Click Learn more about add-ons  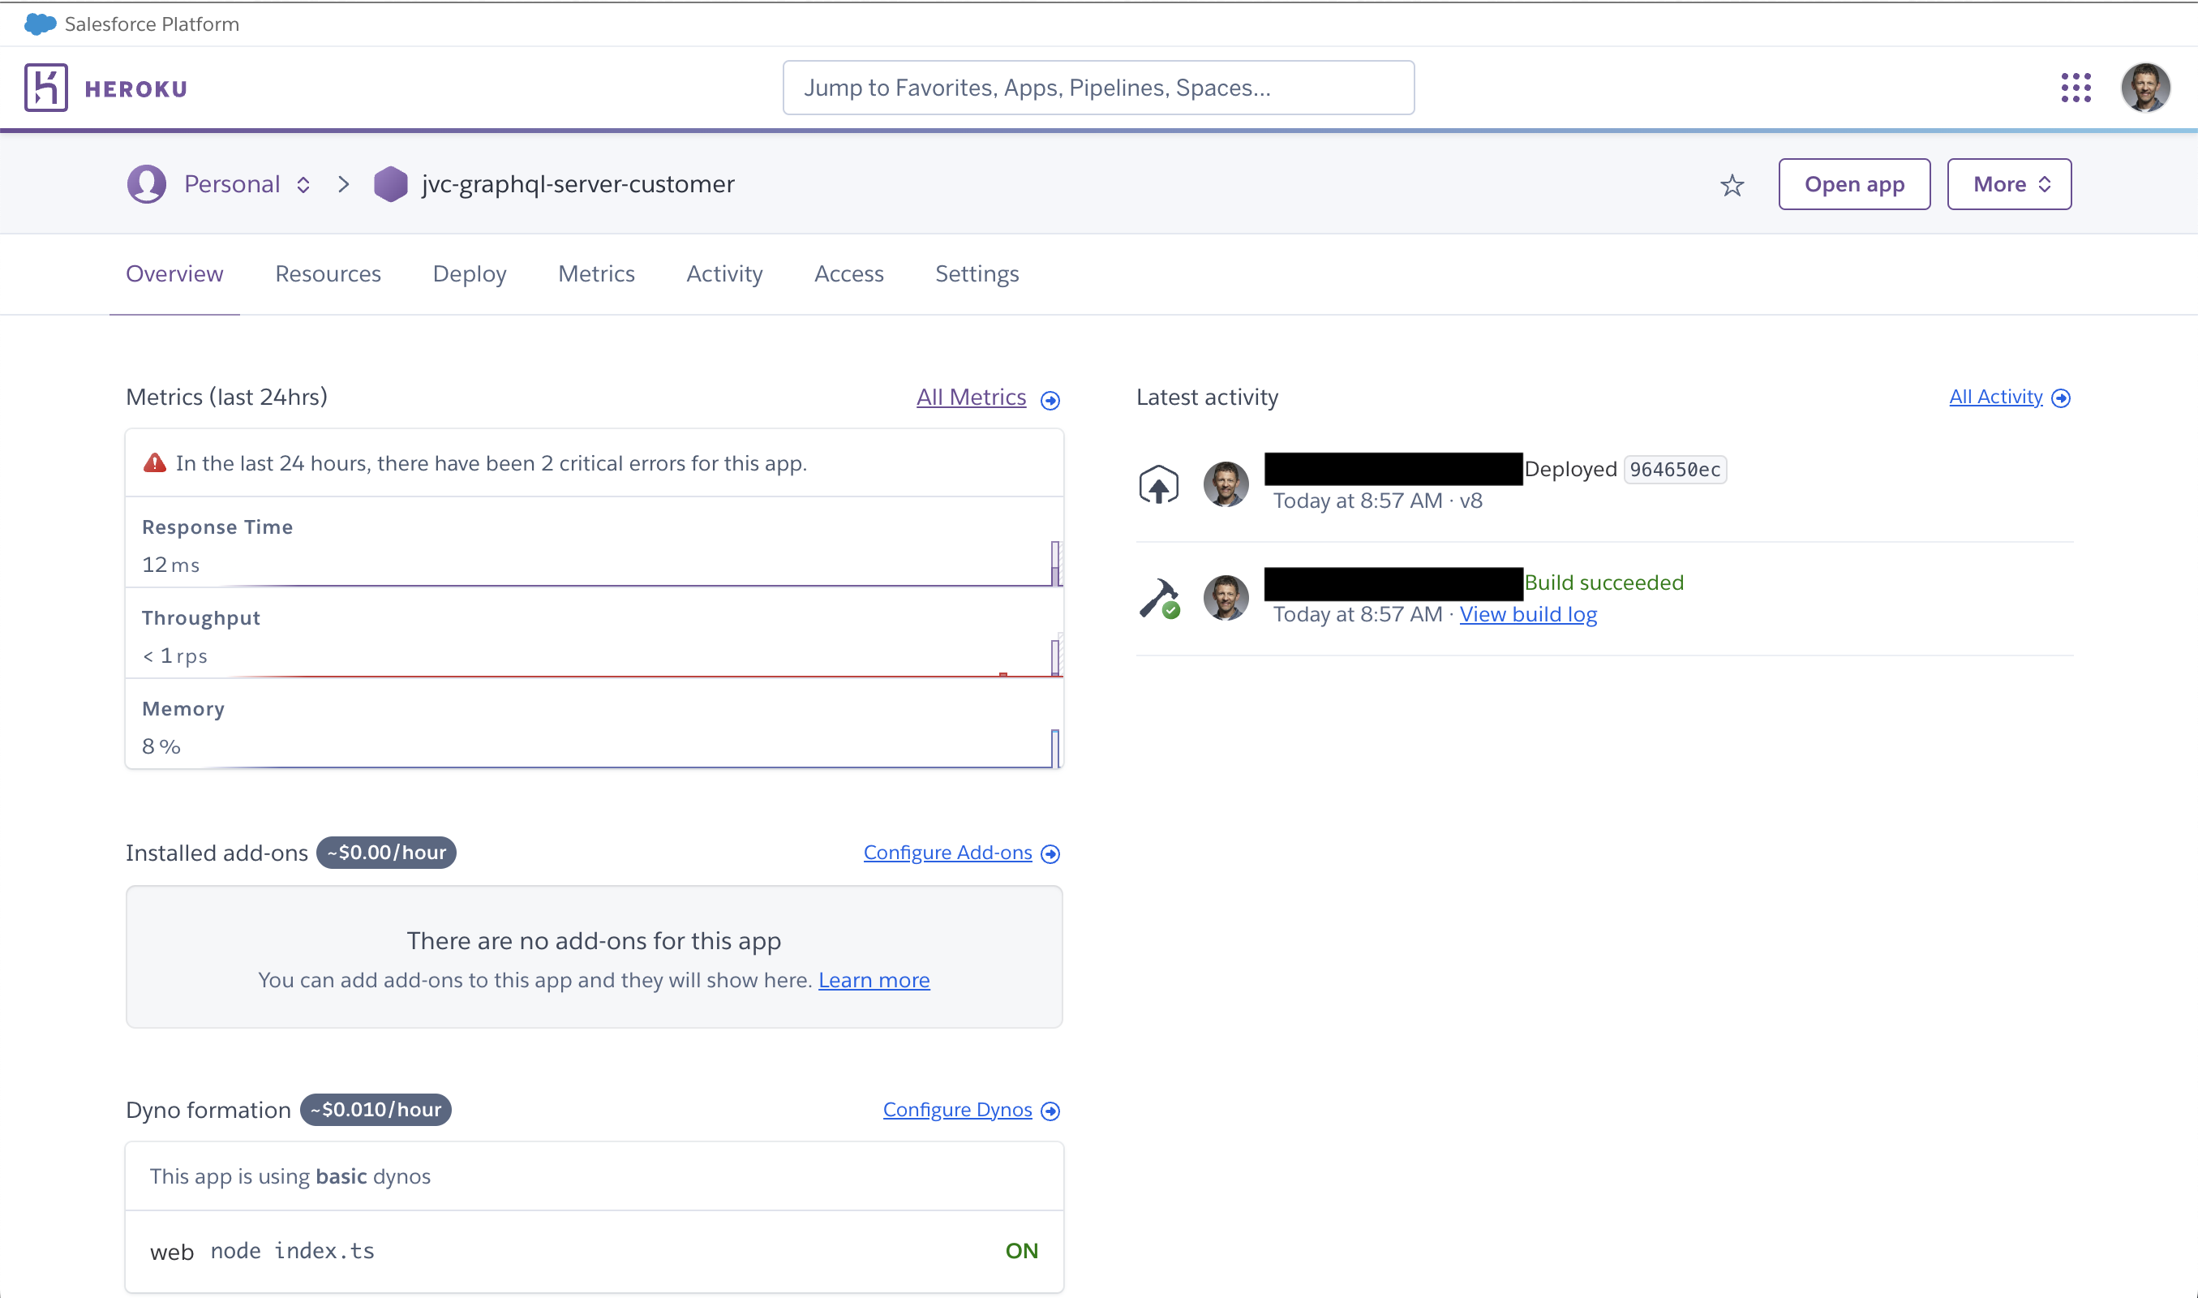[874, 980]
